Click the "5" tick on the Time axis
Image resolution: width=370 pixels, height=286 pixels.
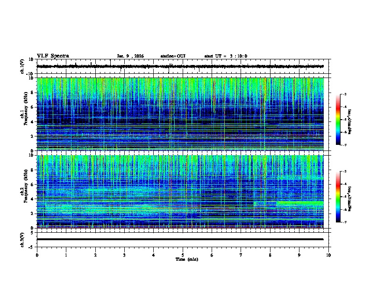click(183, 255)
